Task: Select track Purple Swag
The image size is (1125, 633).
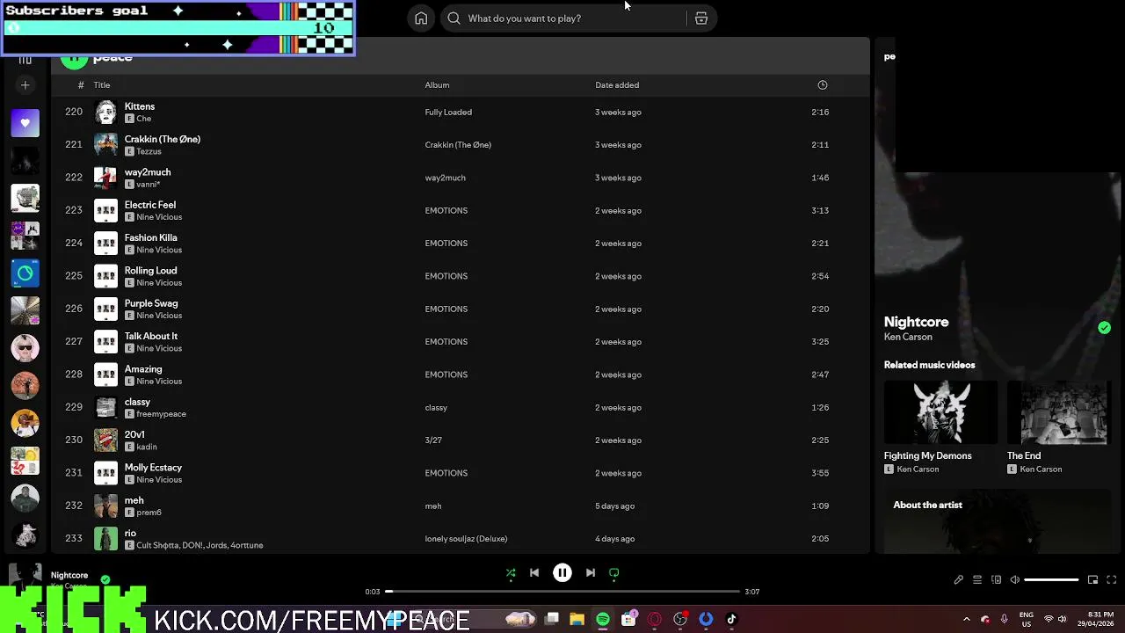Action: [461, 309]
